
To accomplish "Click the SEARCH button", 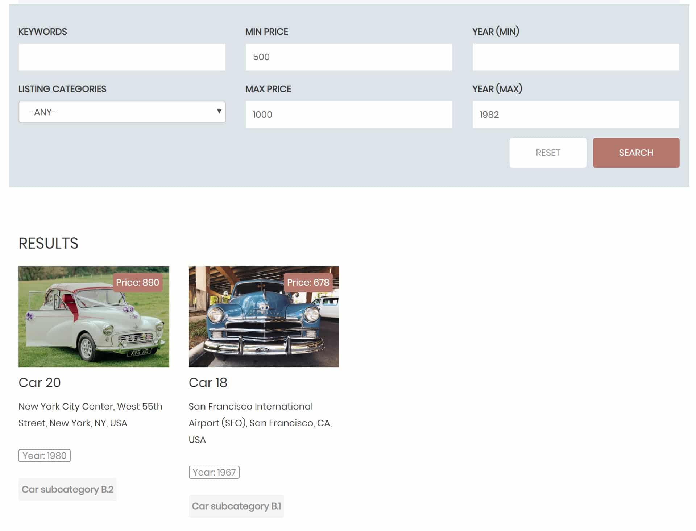I will pyautogui.click(x=636, y=152).
